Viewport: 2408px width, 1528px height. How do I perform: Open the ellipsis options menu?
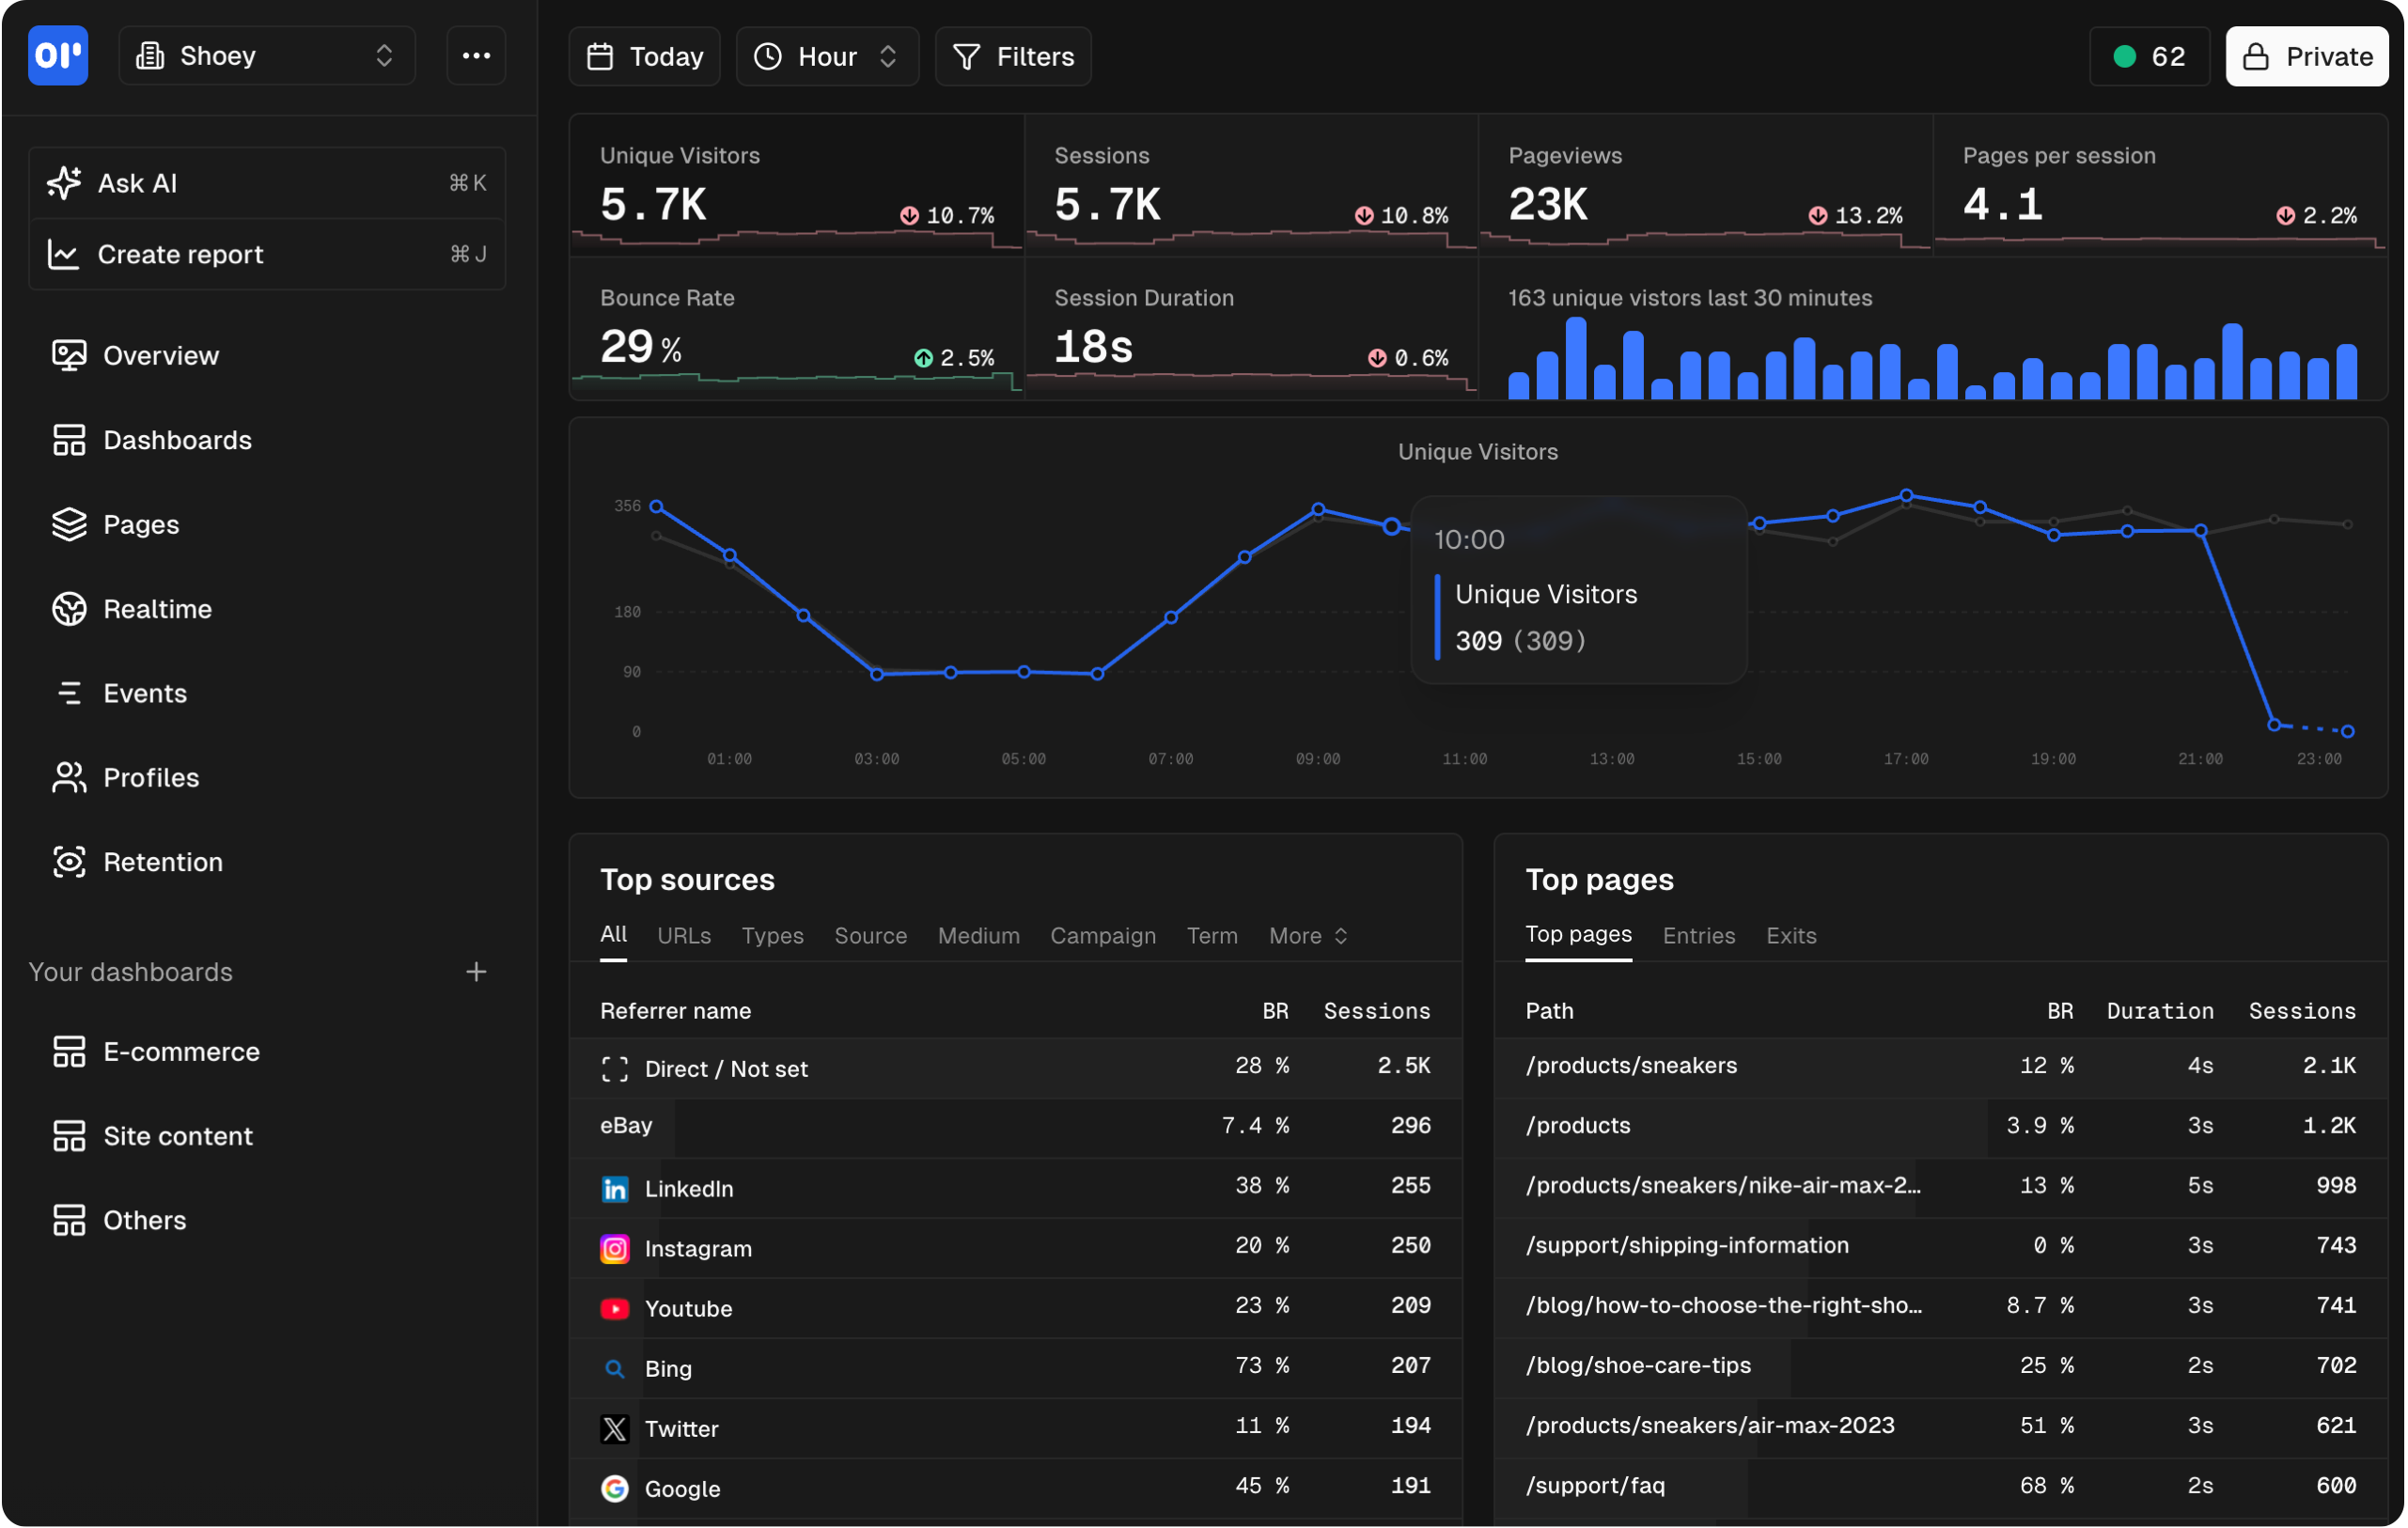click(x=476, y=56)
